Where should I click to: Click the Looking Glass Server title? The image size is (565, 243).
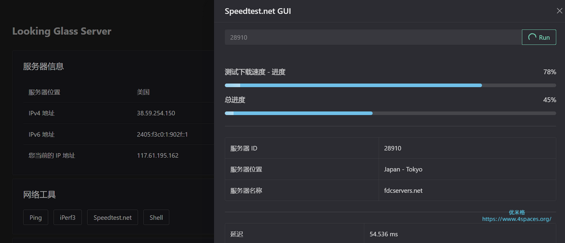tap(62, 32)
